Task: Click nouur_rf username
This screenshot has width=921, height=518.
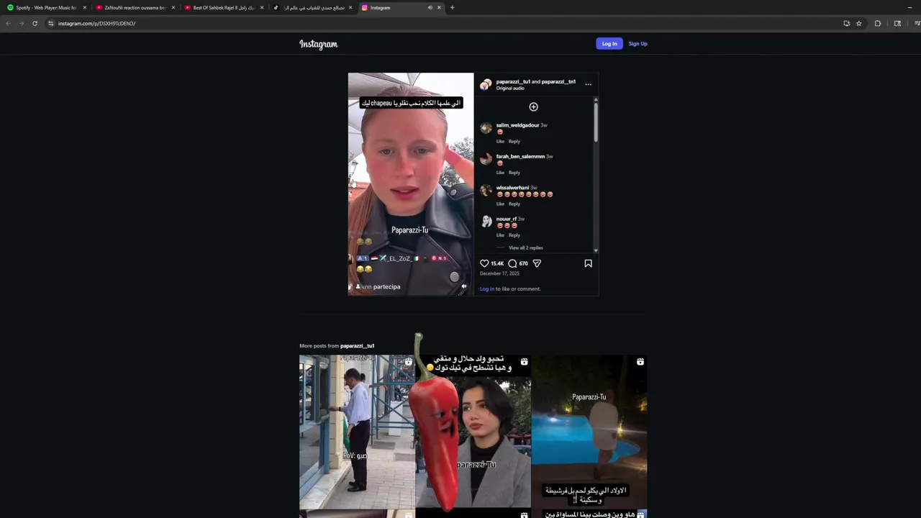Action: [506, 219]
